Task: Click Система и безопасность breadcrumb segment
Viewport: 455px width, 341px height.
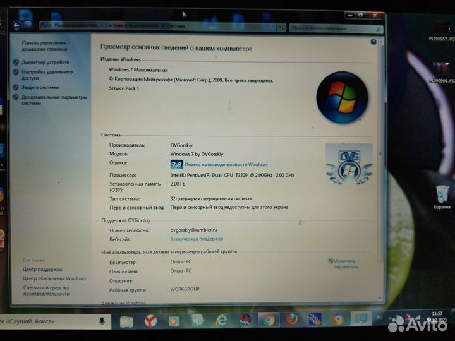Action: pos(132,25)
